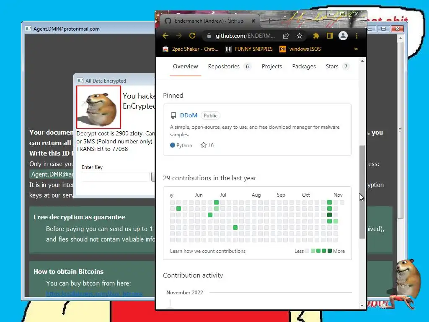Close the Agent.DMR ransom window

397,29
